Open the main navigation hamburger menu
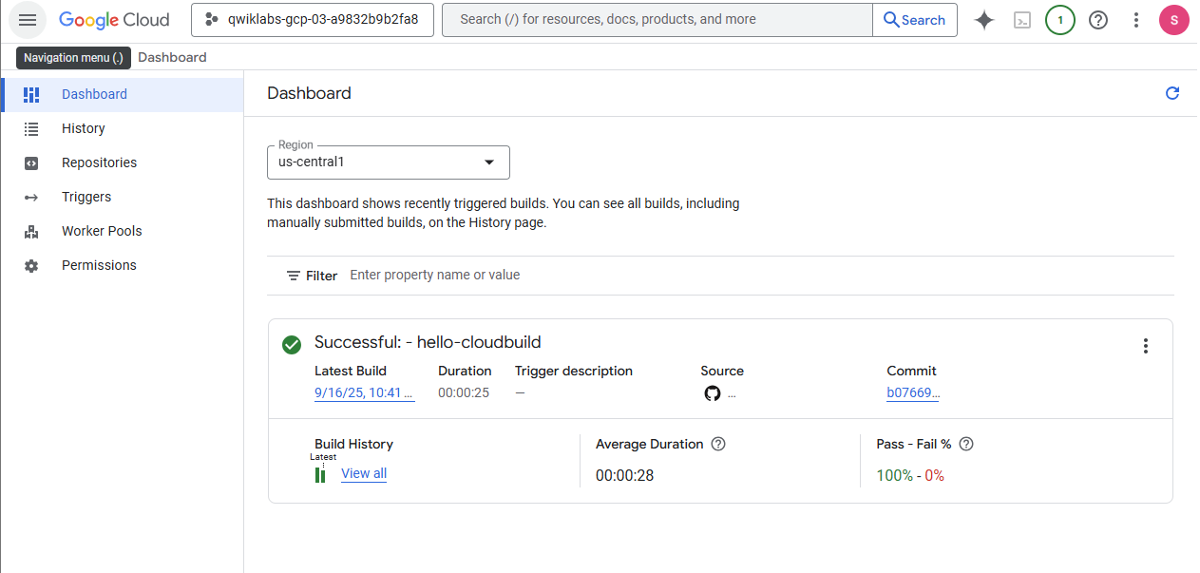Image resolution: width=1200 pixels, height=573 pixels. pyautogui.click(x=28, y=20)
